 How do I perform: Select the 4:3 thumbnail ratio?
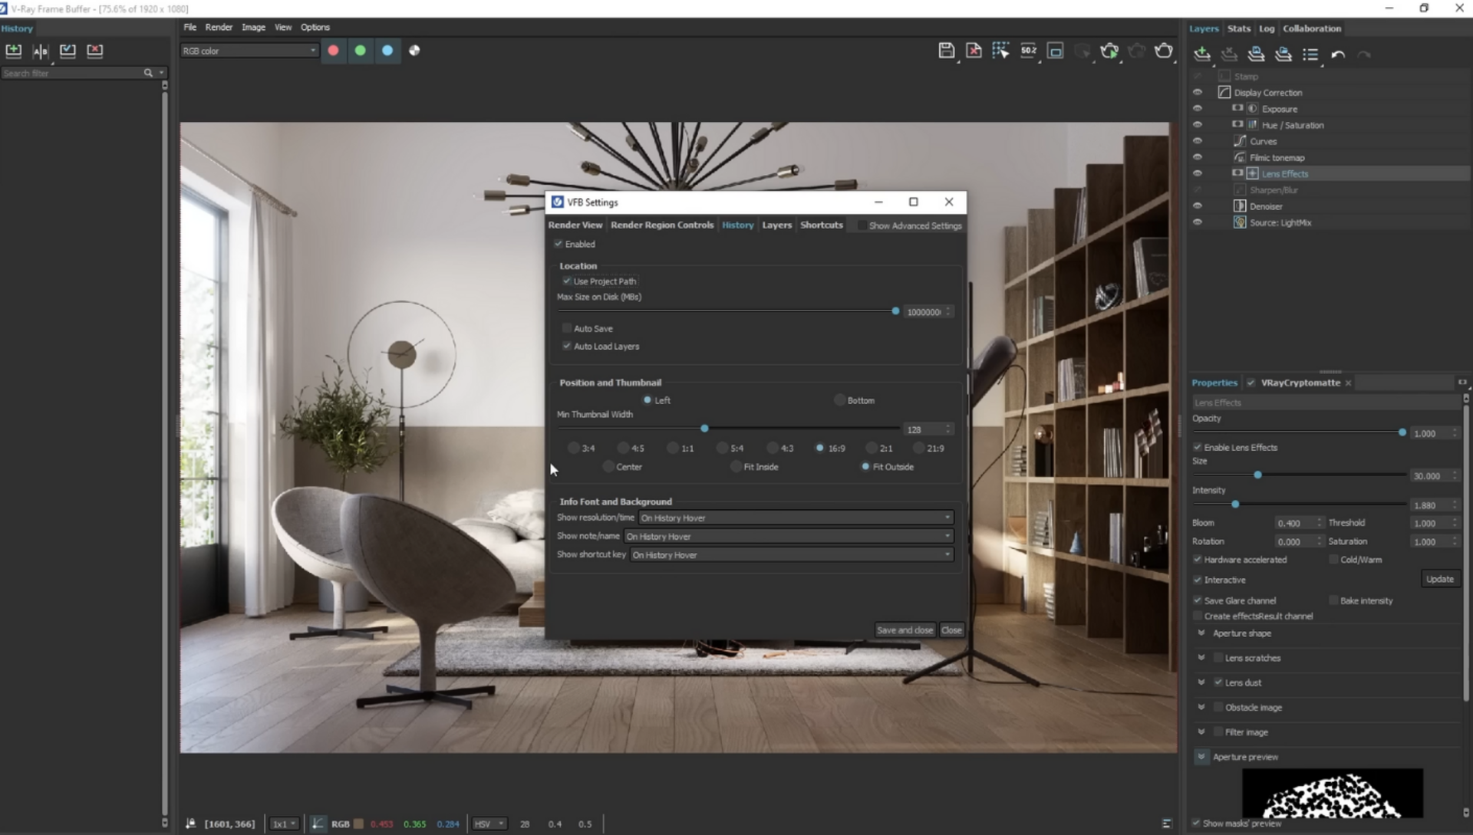click(772, 448)
